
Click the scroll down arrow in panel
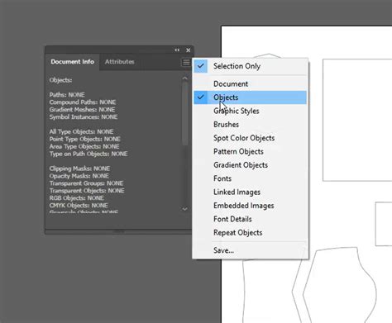(x=185, y=209)
